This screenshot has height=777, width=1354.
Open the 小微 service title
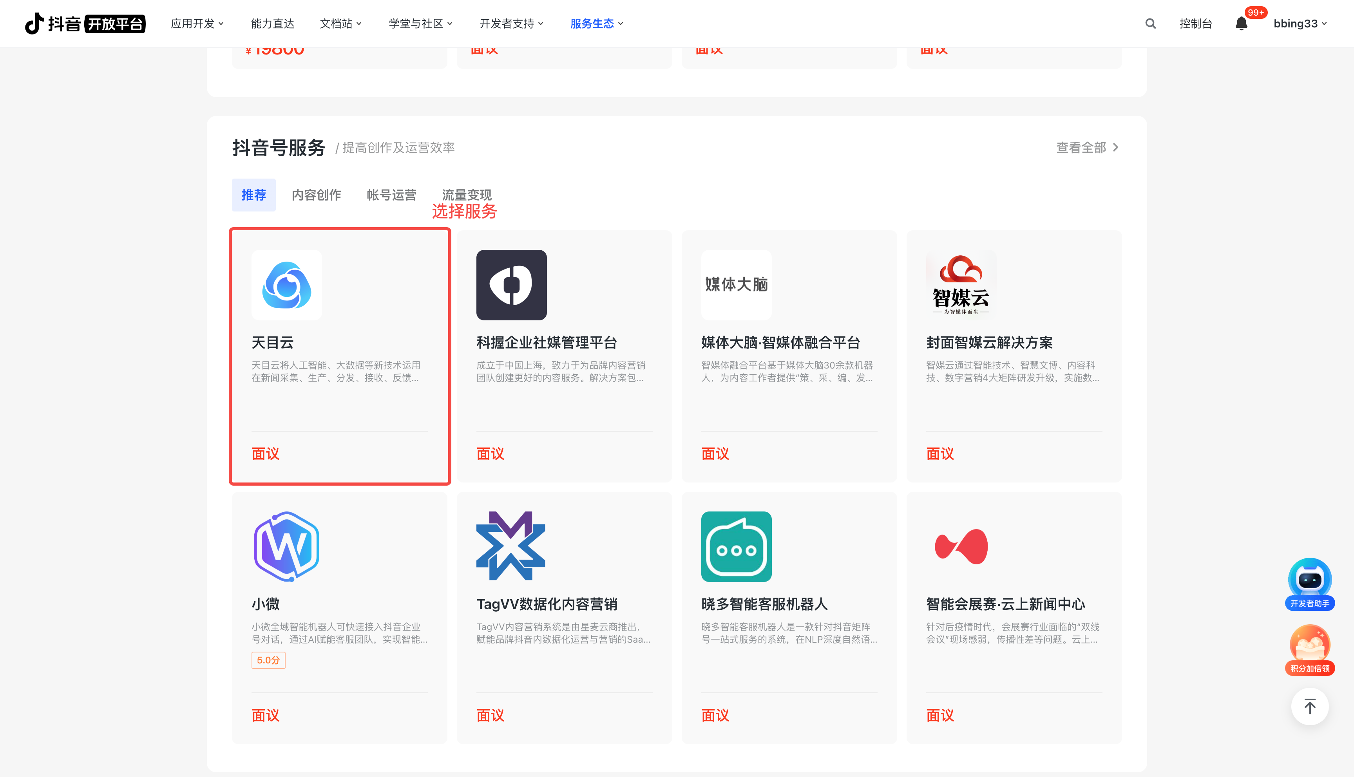tap(265, 604)
